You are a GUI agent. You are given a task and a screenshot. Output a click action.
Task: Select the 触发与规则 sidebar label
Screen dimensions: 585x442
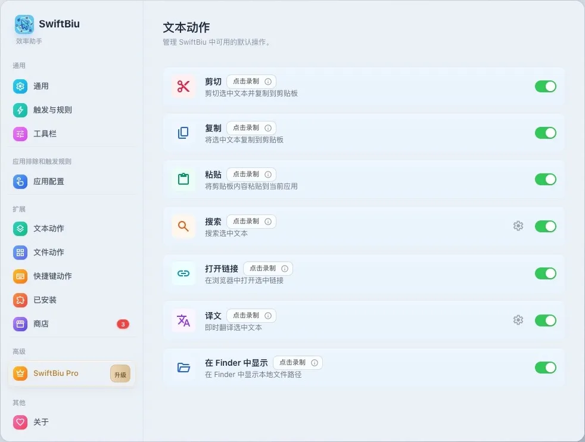[52, 110]
